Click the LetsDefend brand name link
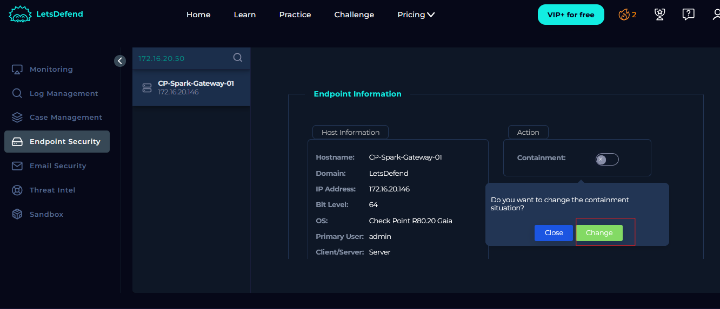 pyautogui.click(x=59, y=14)
